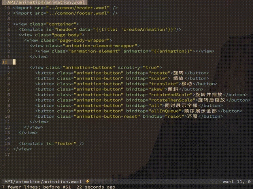Place cursor on view class="container" line
The width and height of the screenshot is (253, 189).
46,24
